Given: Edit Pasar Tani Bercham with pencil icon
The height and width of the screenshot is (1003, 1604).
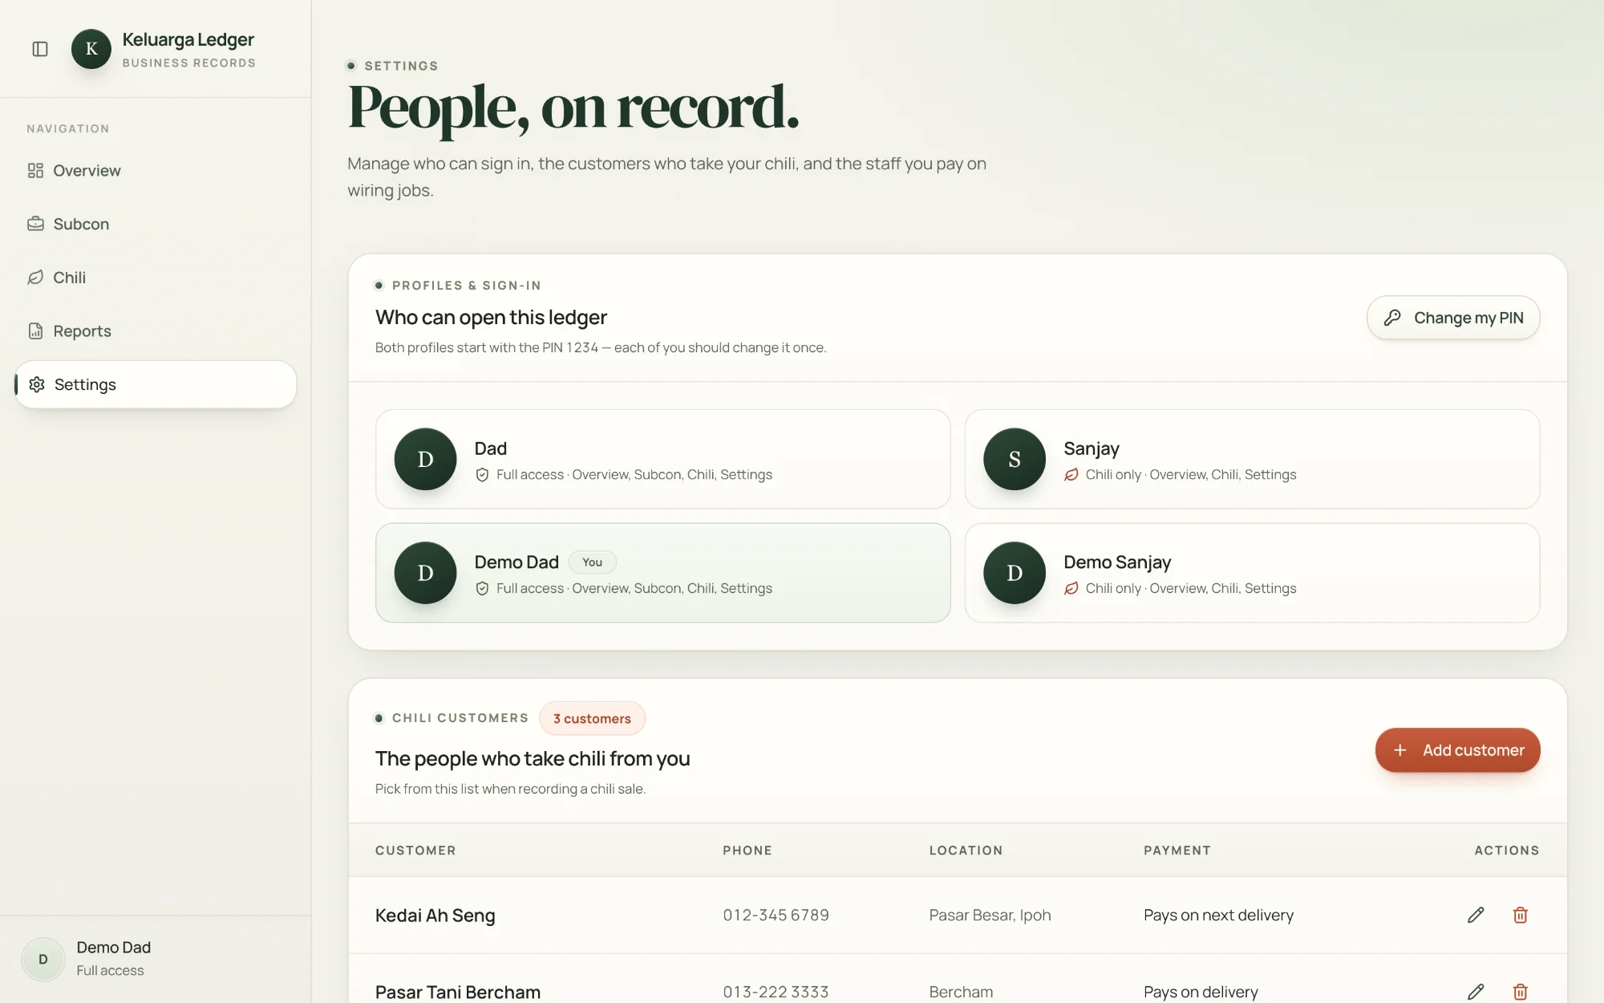Looking at the screenshot, I should click(x=1476, y=992).
